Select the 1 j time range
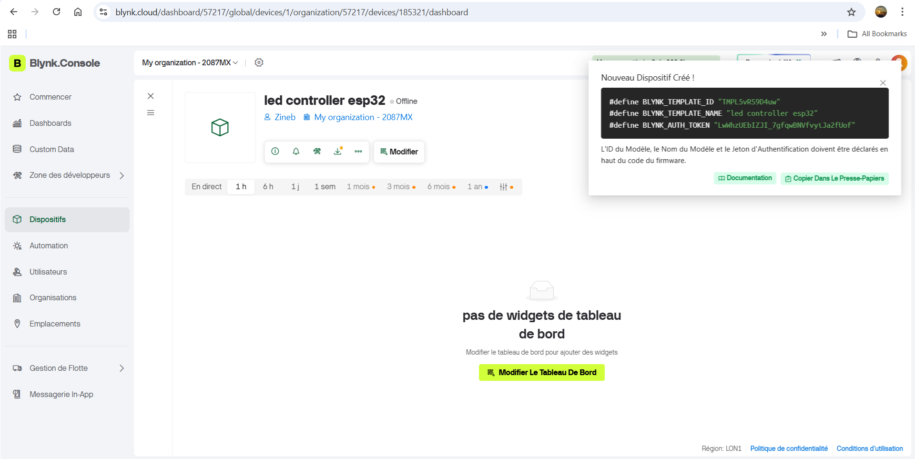Viewport: 915px width, 459px height. pyautogui.click(x=295, y=187)
